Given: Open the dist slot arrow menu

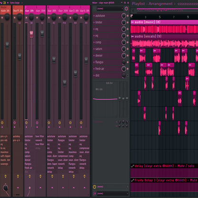Looking at the screenshot, I should tap(94, 76).
